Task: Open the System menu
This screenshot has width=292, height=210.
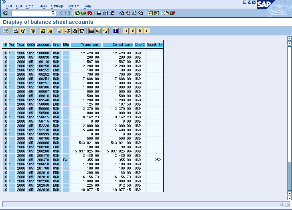Action: pos(74,6)
